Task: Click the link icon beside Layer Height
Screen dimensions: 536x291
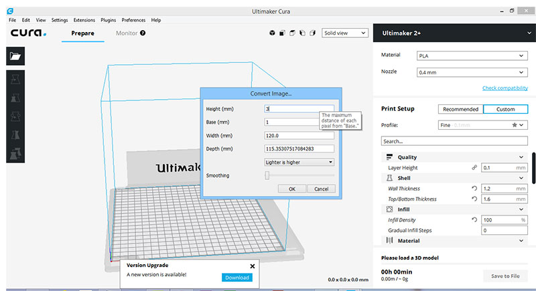Action: [474, 167]
